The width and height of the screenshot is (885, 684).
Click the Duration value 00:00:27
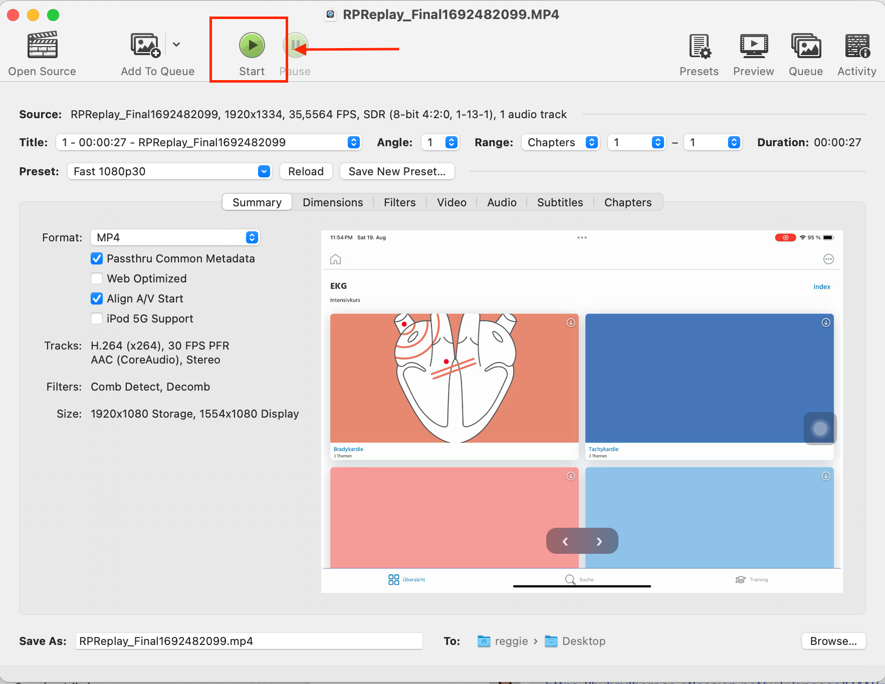click(837, 142)
